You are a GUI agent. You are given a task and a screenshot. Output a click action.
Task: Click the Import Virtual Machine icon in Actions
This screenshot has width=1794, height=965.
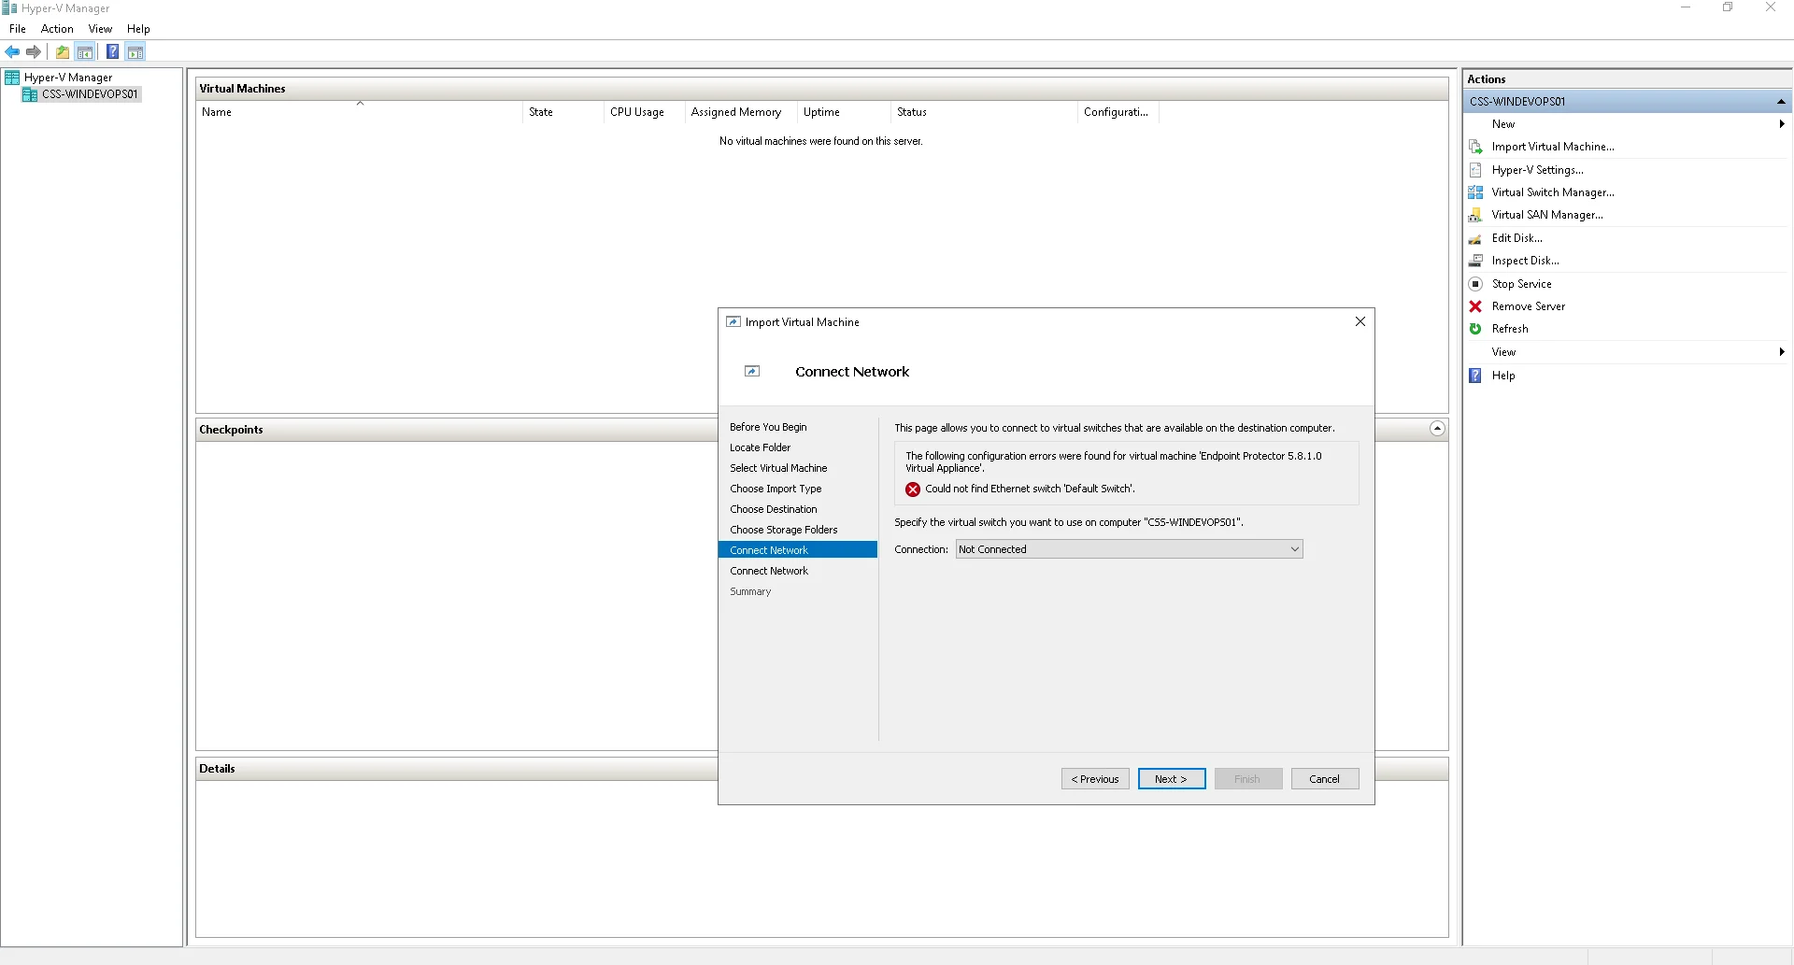(1475, 147)
